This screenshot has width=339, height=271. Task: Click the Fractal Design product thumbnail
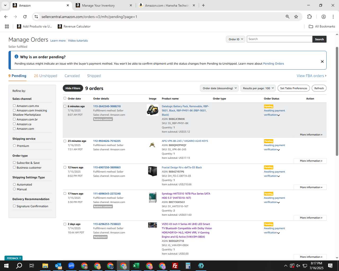(x=152, y=171)
